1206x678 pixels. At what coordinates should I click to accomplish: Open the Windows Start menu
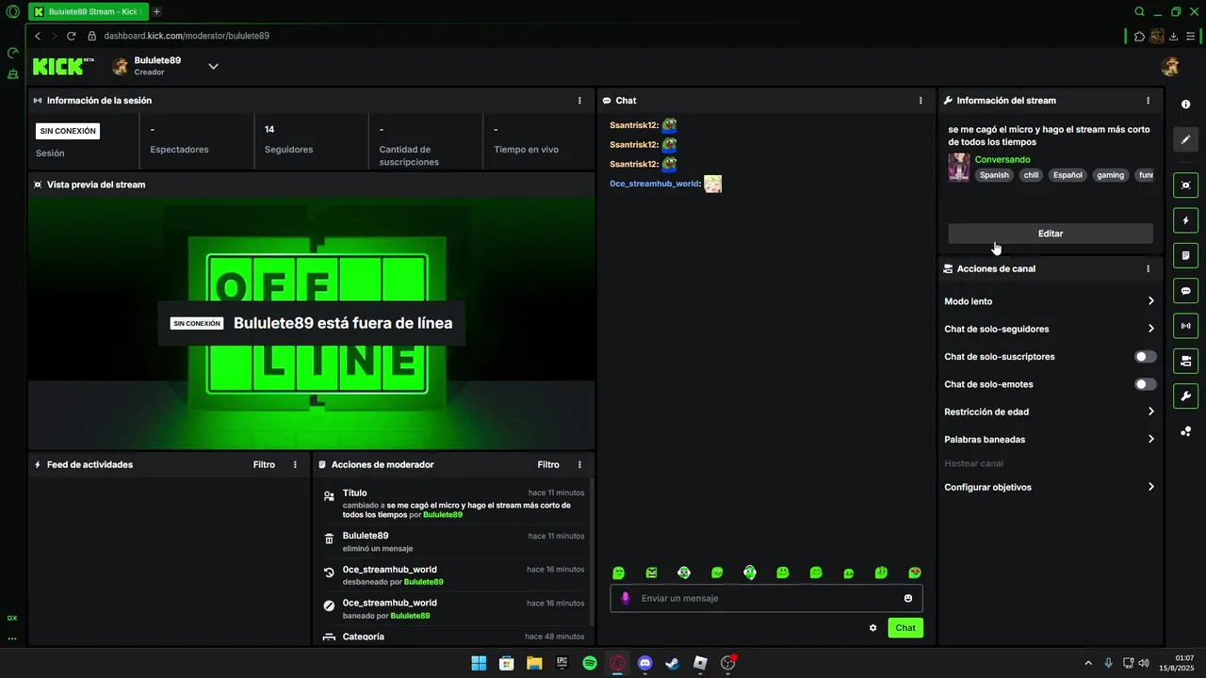[x=479, y=663]
